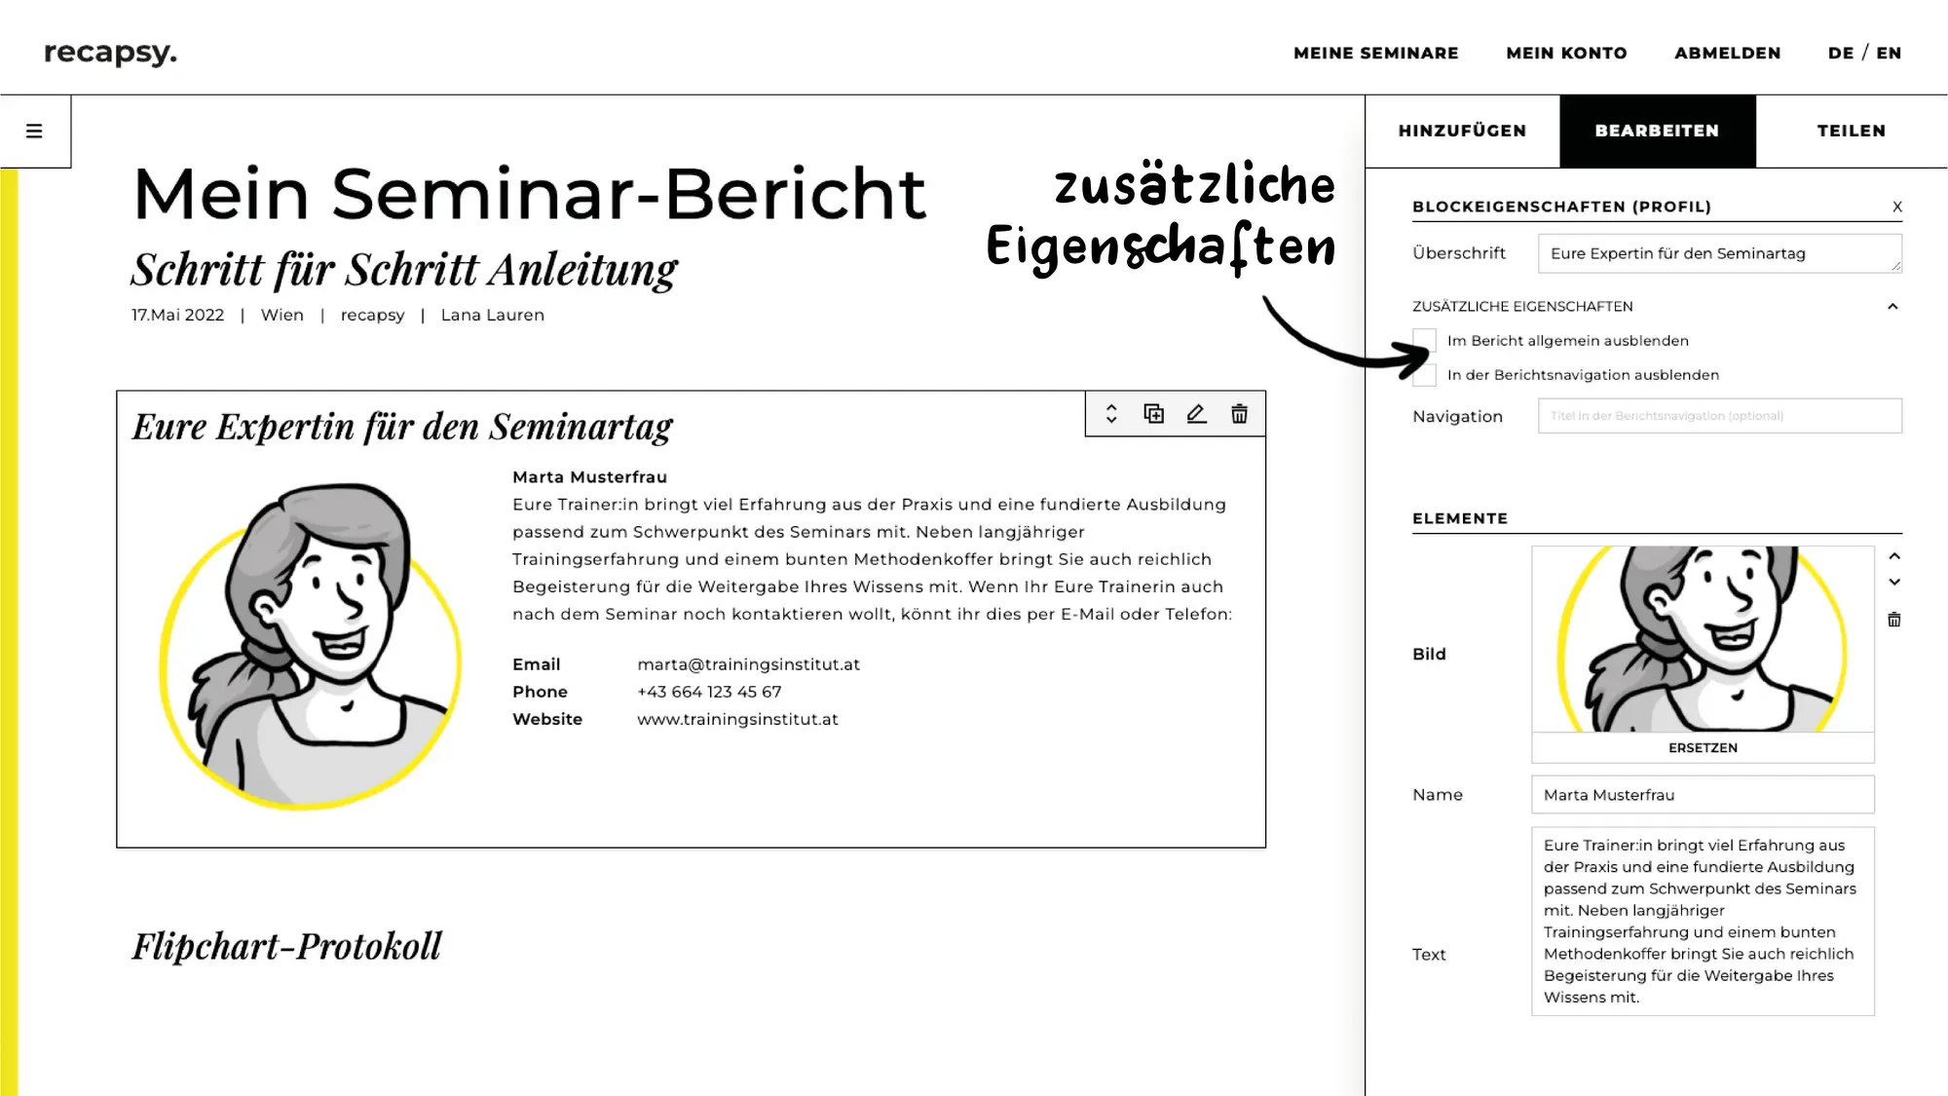The image size is (1948, 1096).
Task: Click the 'TEILEN' tab
Action: point(1851,130)
